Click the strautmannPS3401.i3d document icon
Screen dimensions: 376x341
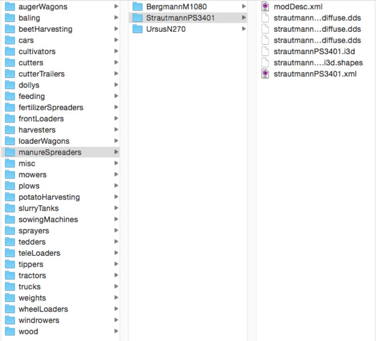[x=265, y=52]
